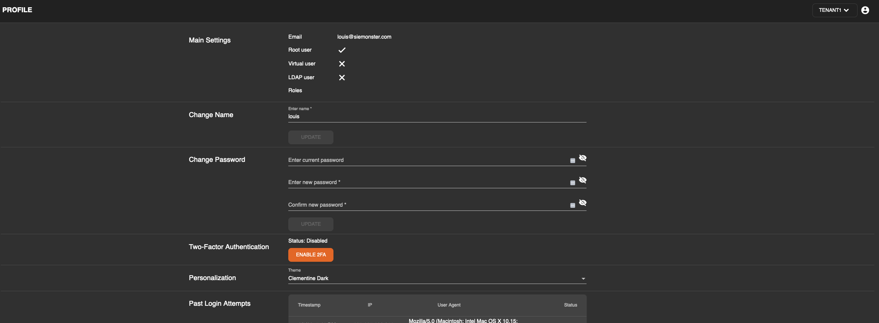Click UPDATE button under Change Password

coord(310,224)
